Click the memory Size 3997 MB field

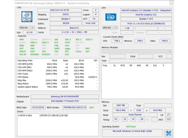[120, 105]
